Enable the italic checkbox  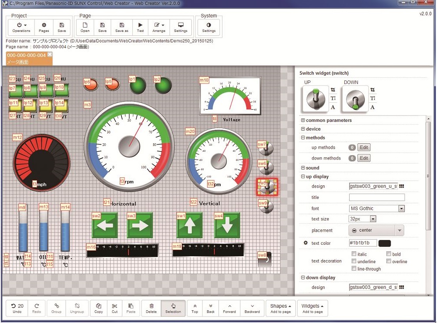point(354,254)
